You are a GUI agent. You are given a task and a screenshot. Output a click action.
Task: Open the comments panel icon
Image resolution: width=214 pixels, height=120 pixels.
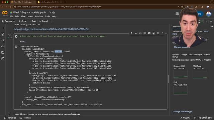click(177, 14)
